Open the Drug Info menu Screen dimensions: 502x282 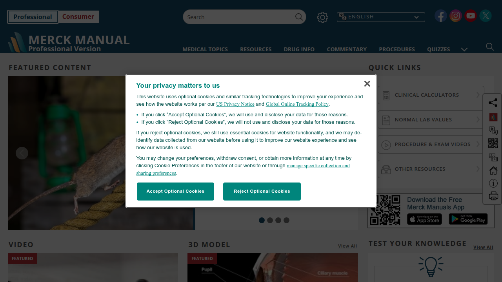[x=299, y=49]
